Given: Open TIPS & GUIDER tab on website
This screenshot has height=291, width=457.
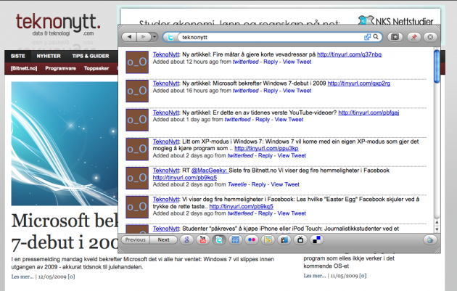Looking at the screenshot, I should (x=91, y=56).
